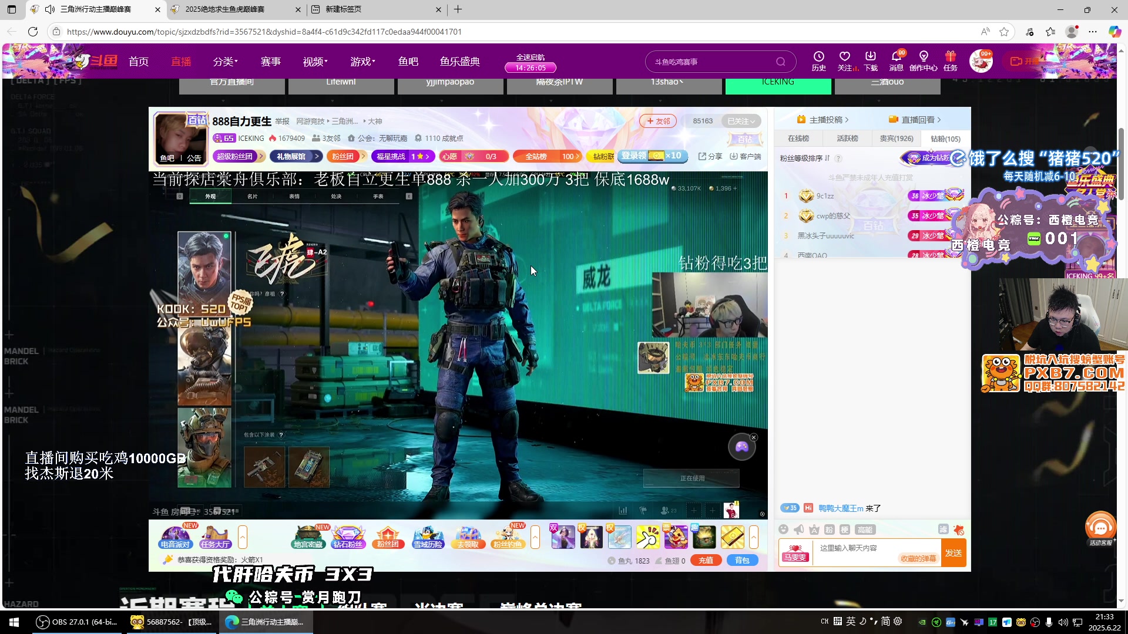Viewport: 1128px width, 634px height.
Task: Refresh the browser page
Action: 33,32
